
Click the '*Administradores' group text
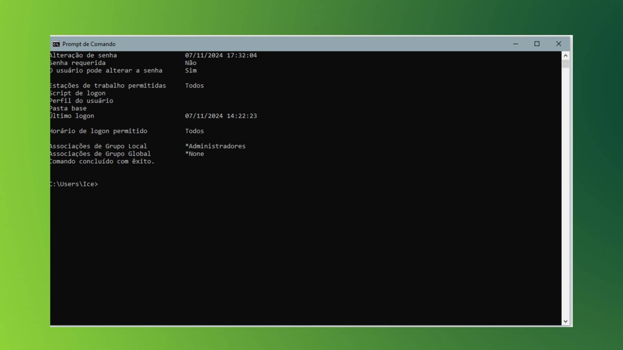pyautogui.click(x=215, y=146)
